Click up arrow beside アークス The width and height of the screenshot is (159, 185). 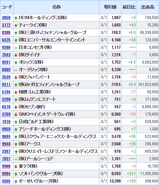pyautogui.click(x=16, y=145)
